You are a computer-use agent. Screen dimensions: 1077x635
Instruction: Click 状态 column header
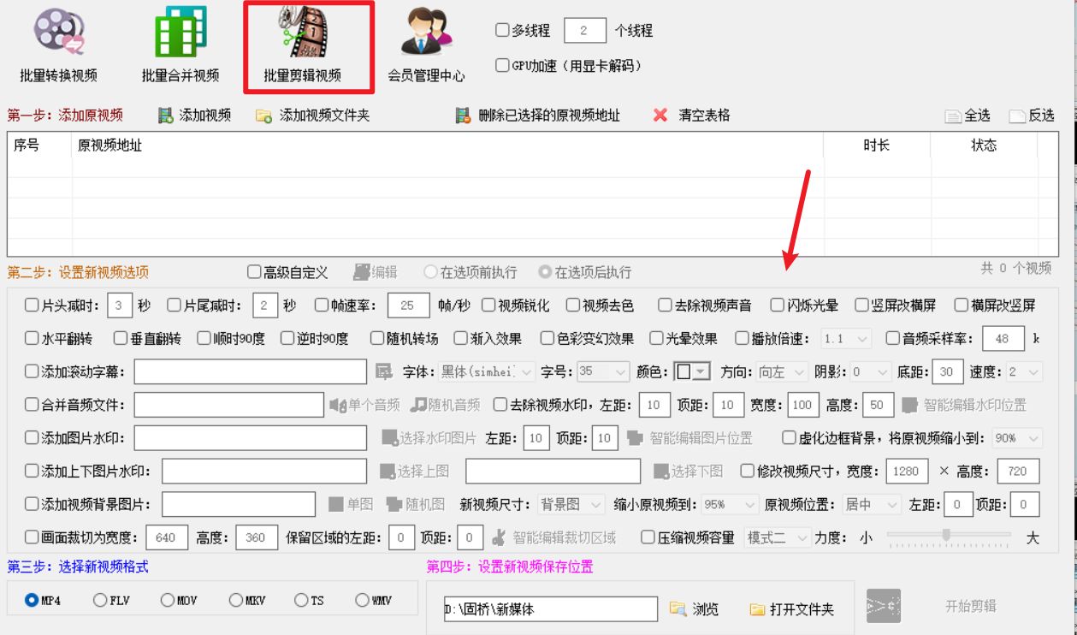[984, 145]
